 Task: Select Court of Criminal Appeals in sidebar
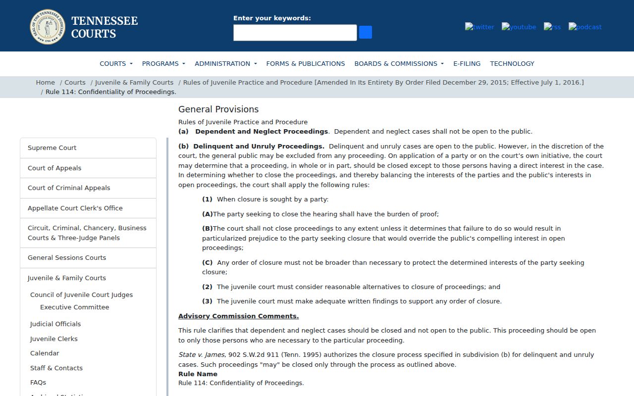[88, 188]
